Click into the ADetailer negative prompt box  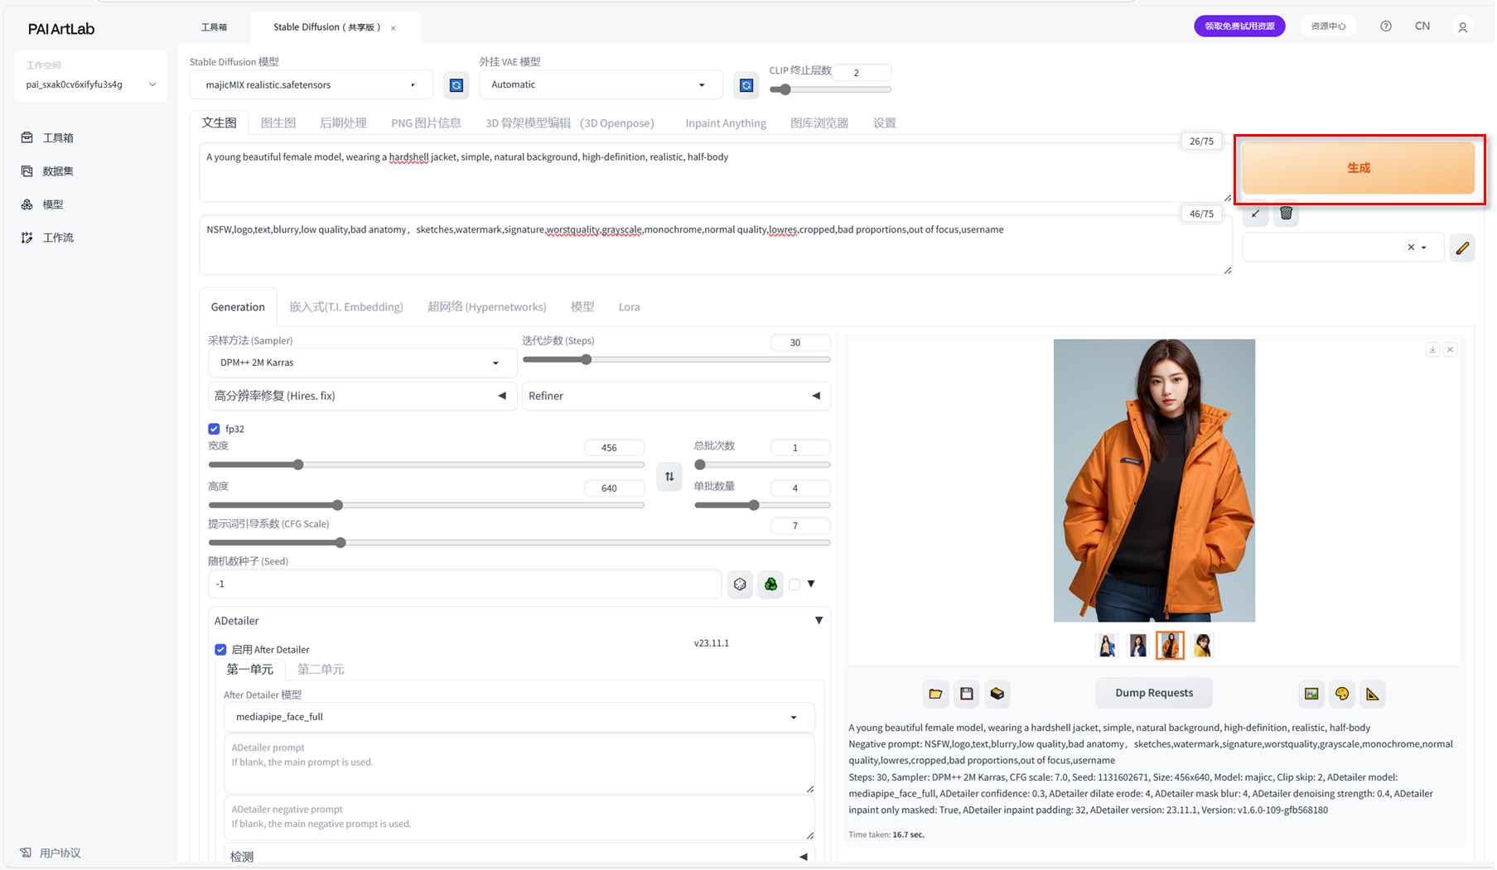point(519,818)
